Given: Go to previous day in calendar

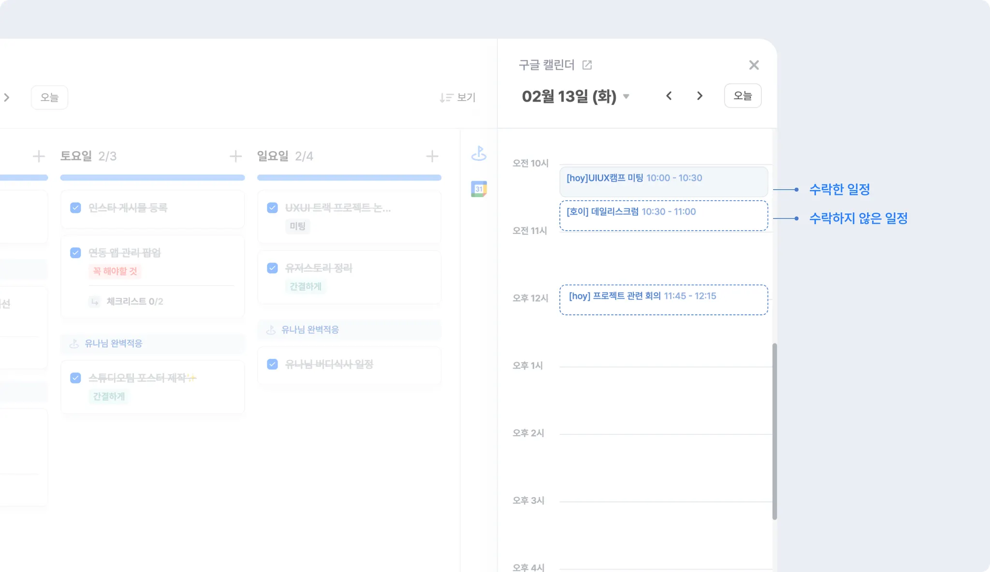Looking at the screenshot, I should (669, 96).
